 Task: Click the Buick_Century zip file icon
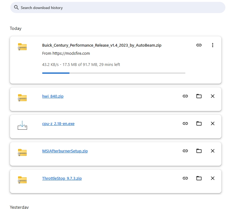click(x=22, y=47)
